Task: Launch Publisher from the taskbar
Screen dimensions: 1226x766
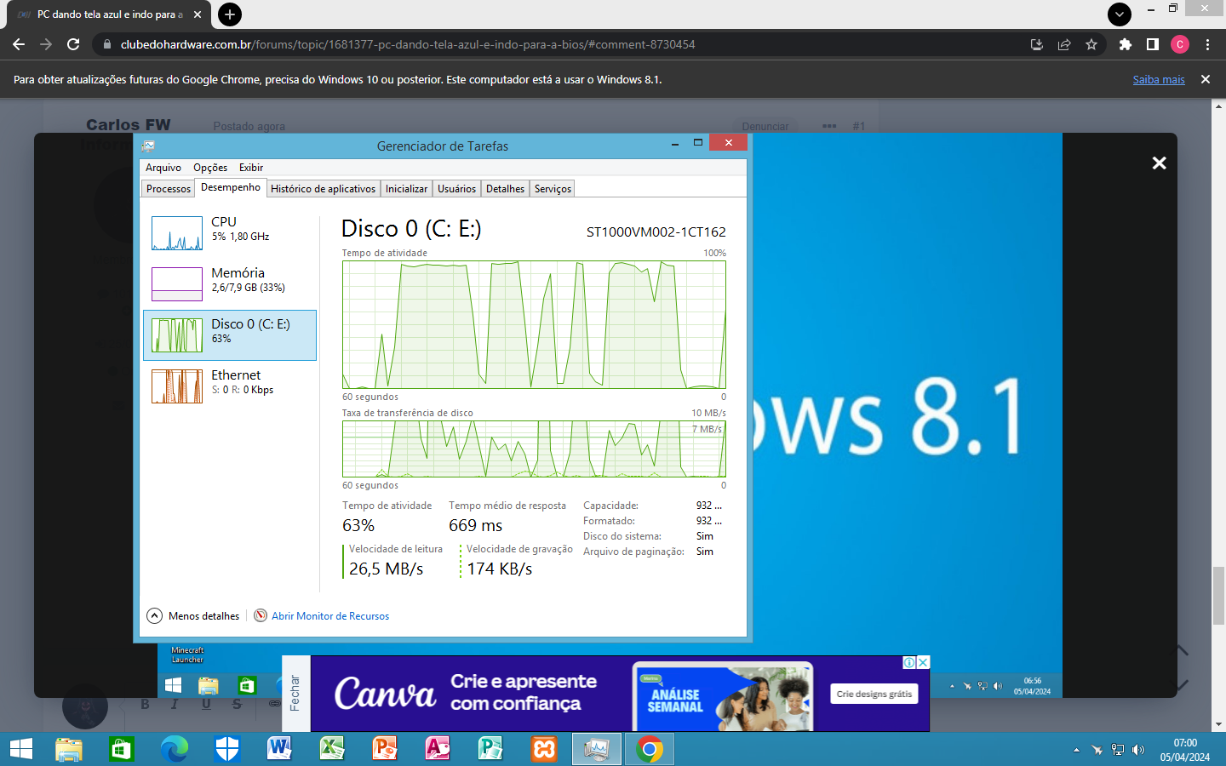Action: 490,749
